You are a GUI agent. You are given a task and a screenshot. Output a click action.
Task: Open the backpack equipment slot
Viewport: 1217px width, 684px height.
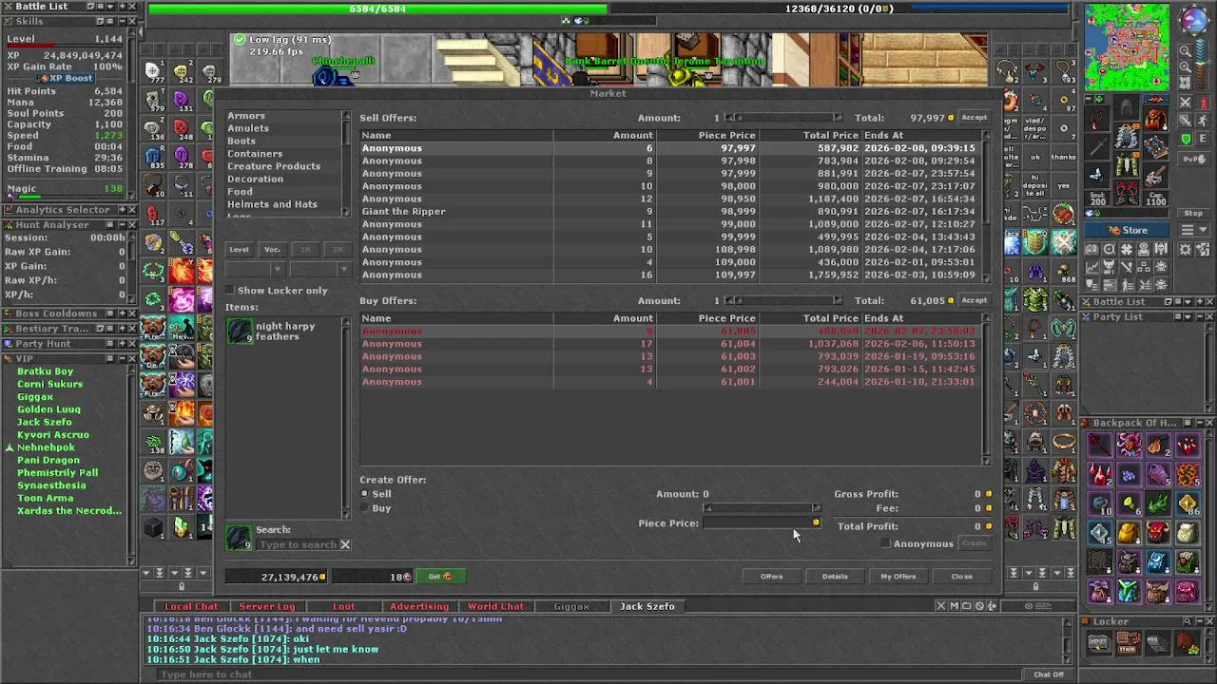pos(1156,120)
